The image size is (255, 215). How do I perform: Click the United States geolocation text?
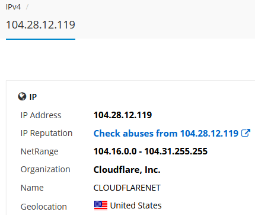coord(136,205)
